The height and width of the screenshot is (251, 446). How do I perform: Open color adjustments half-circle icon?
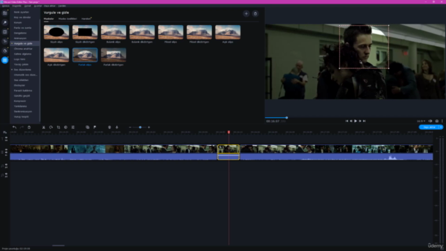coord(66,127)
